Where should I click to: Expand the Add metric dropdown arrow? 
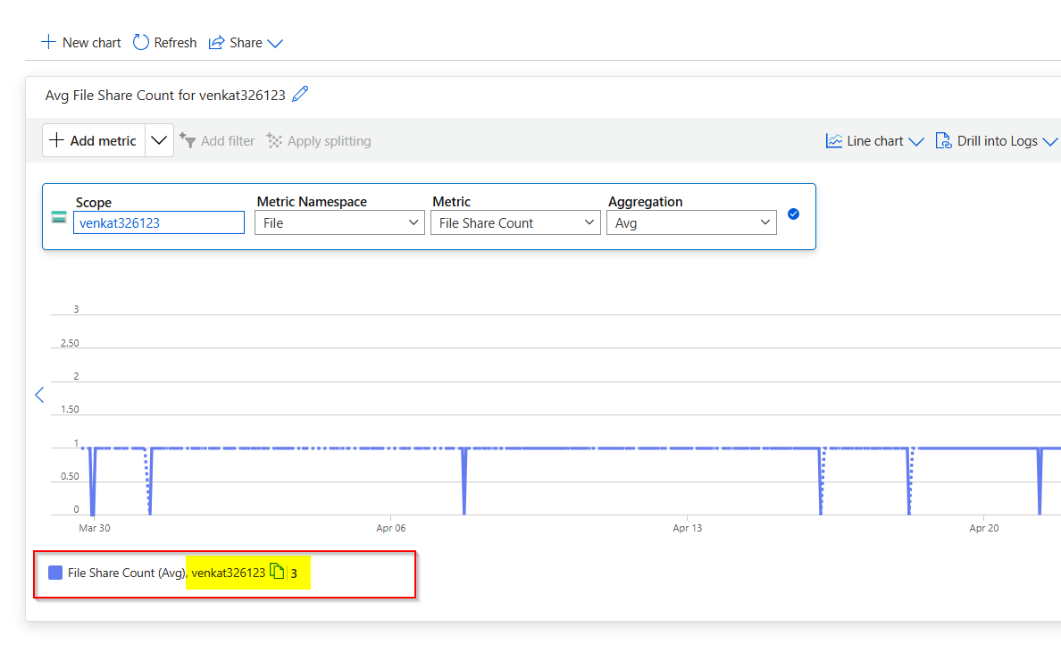click(159, 141)
